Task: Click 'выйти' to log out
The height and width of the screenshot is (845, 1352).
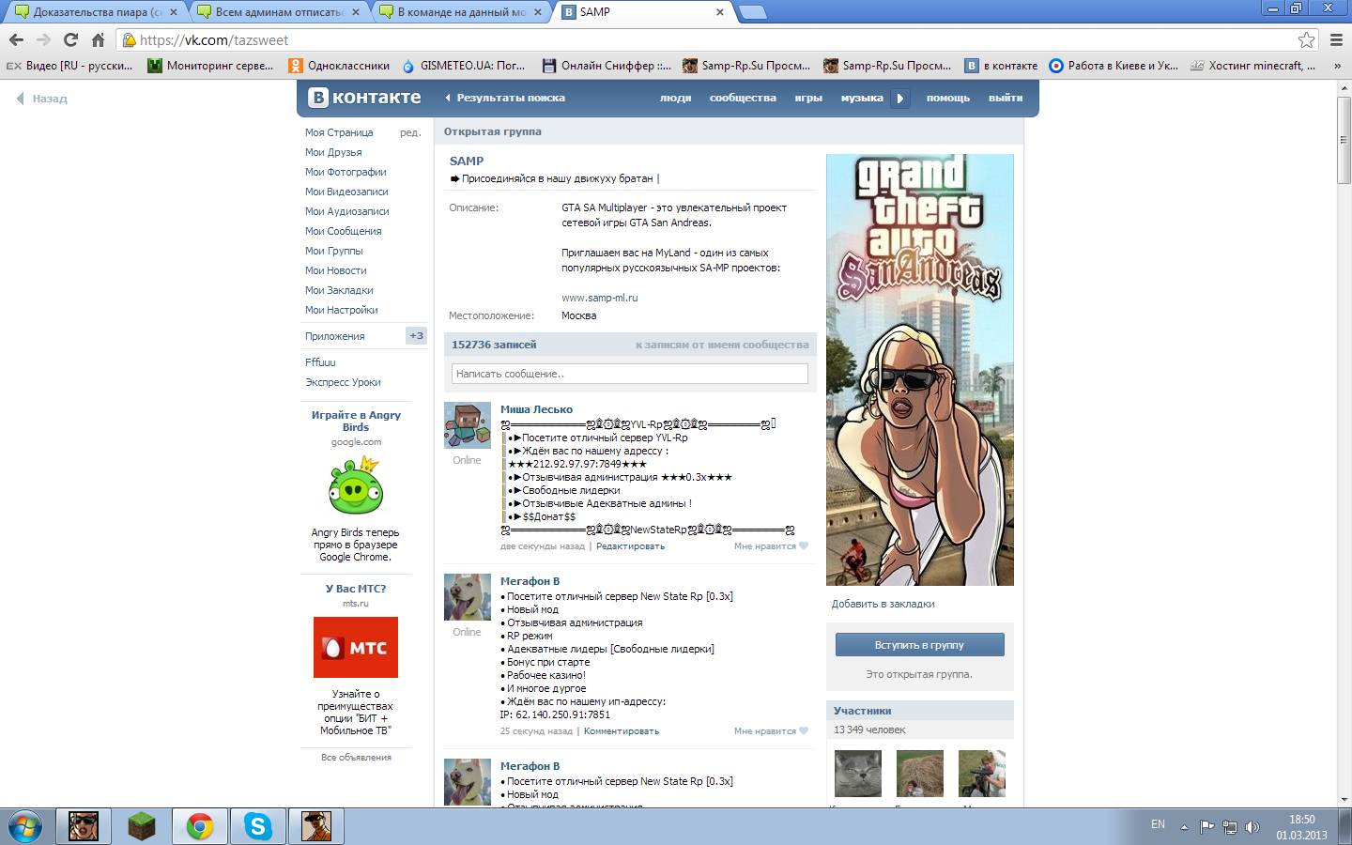Action: click(x=1006, y=98)
